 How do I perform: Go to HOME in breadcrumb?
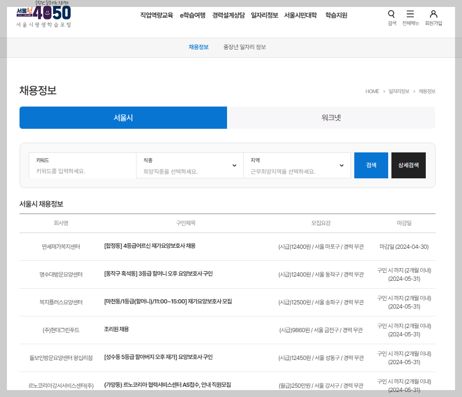click(372, 91)
